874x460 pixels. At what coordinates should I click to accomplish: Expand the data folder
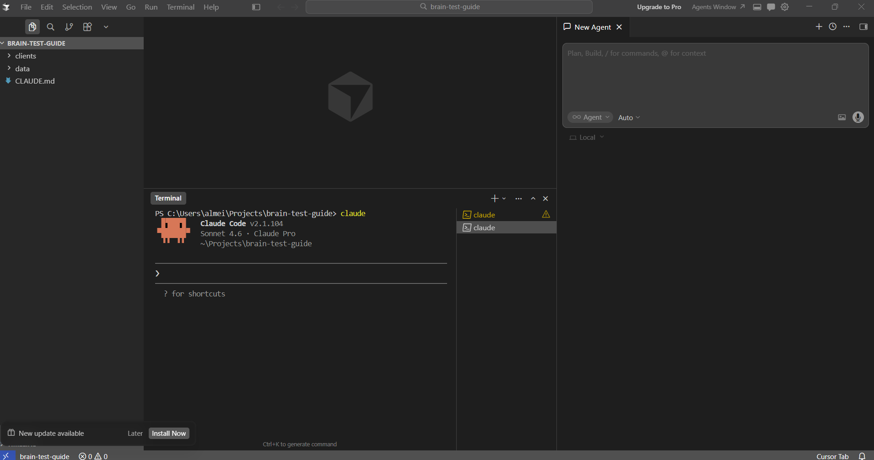(72, 69)
